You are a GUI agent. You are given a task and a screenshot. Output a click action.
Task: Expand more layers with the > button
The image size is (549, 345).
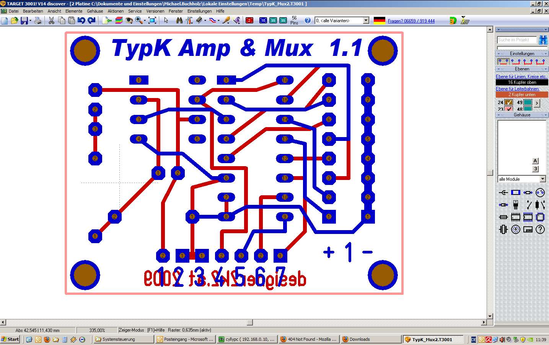tap(537, 103)
